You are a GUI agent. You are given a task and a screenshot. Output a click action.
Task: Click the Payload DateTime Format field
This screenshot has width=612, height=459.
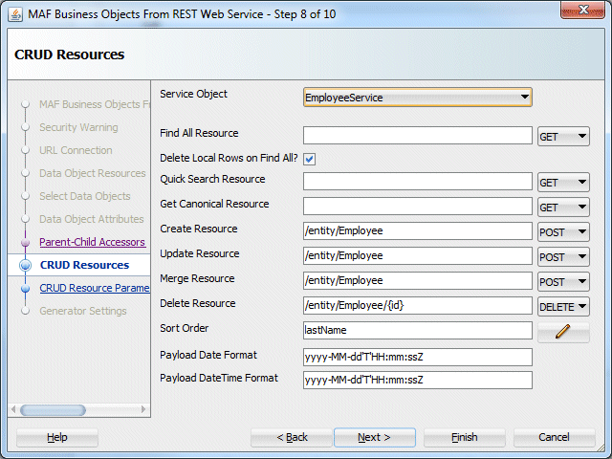point(418,381)
